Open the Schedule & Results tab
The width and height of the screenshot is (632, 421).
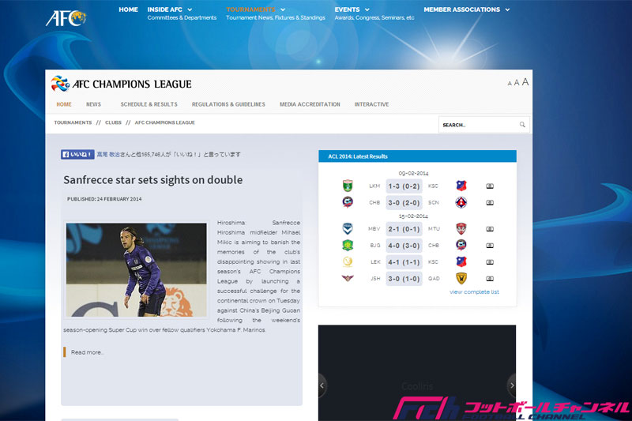click(x=149, y=104)
